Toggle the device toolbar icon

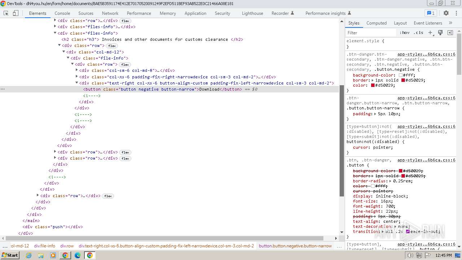pos(16,13)
